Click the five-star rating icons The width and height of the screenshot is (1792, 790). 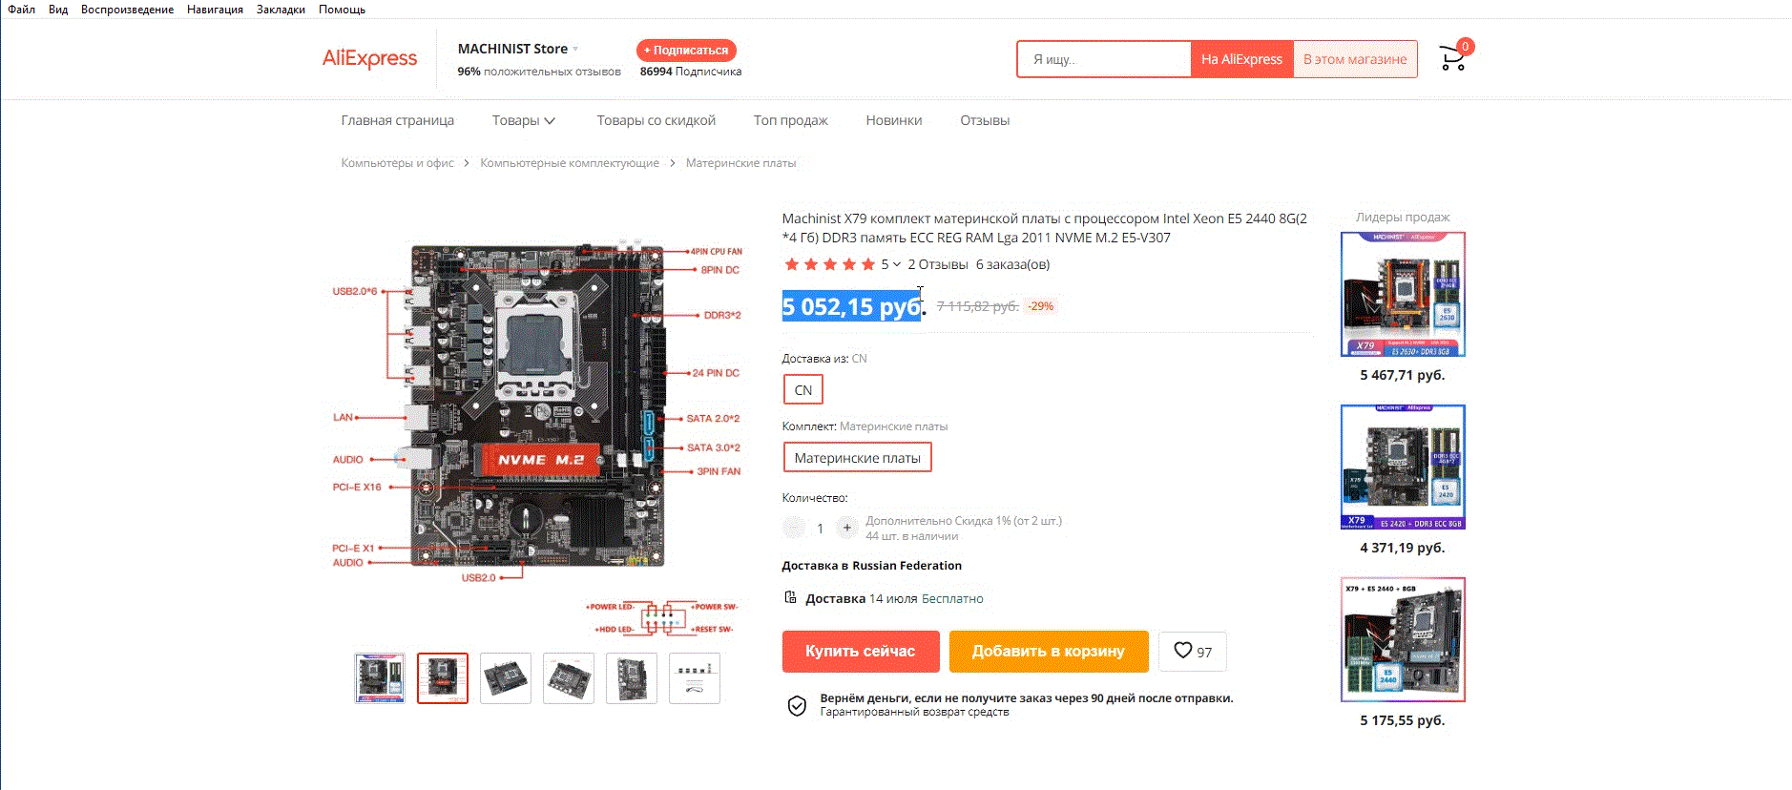pyautogui.click(x=829, y=264)
